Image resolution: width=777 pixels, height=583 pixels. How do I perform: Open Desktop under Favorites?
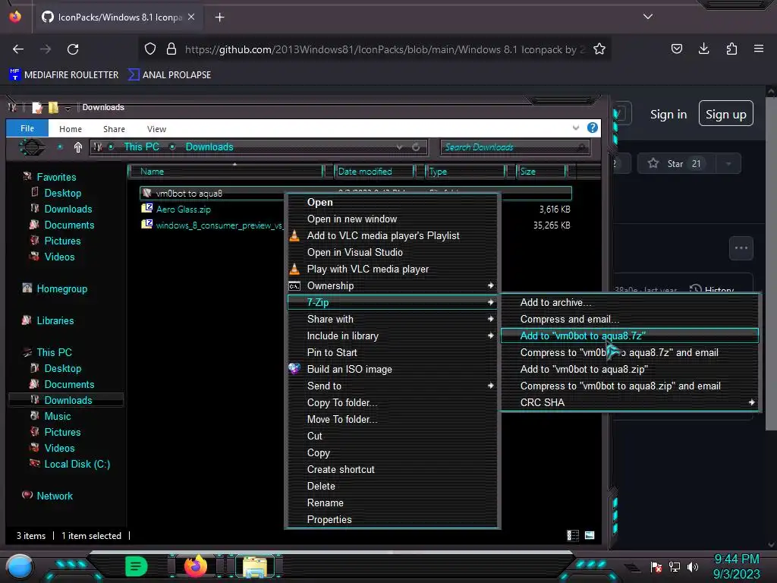(62, 193)
